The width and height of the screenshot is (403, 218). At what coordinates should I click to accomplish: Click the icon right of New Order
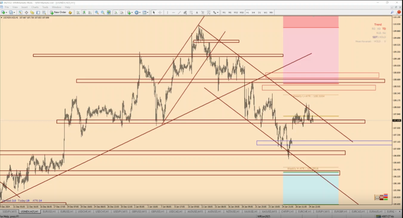70,13
